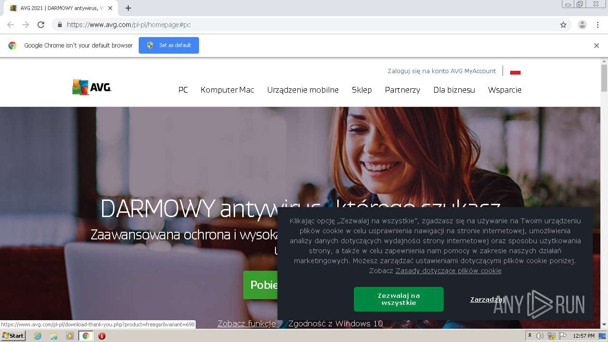Open the red Opera taskbar icon
Image resolution: width=608 pixels, height=342 pixels.
pos(102,336)
